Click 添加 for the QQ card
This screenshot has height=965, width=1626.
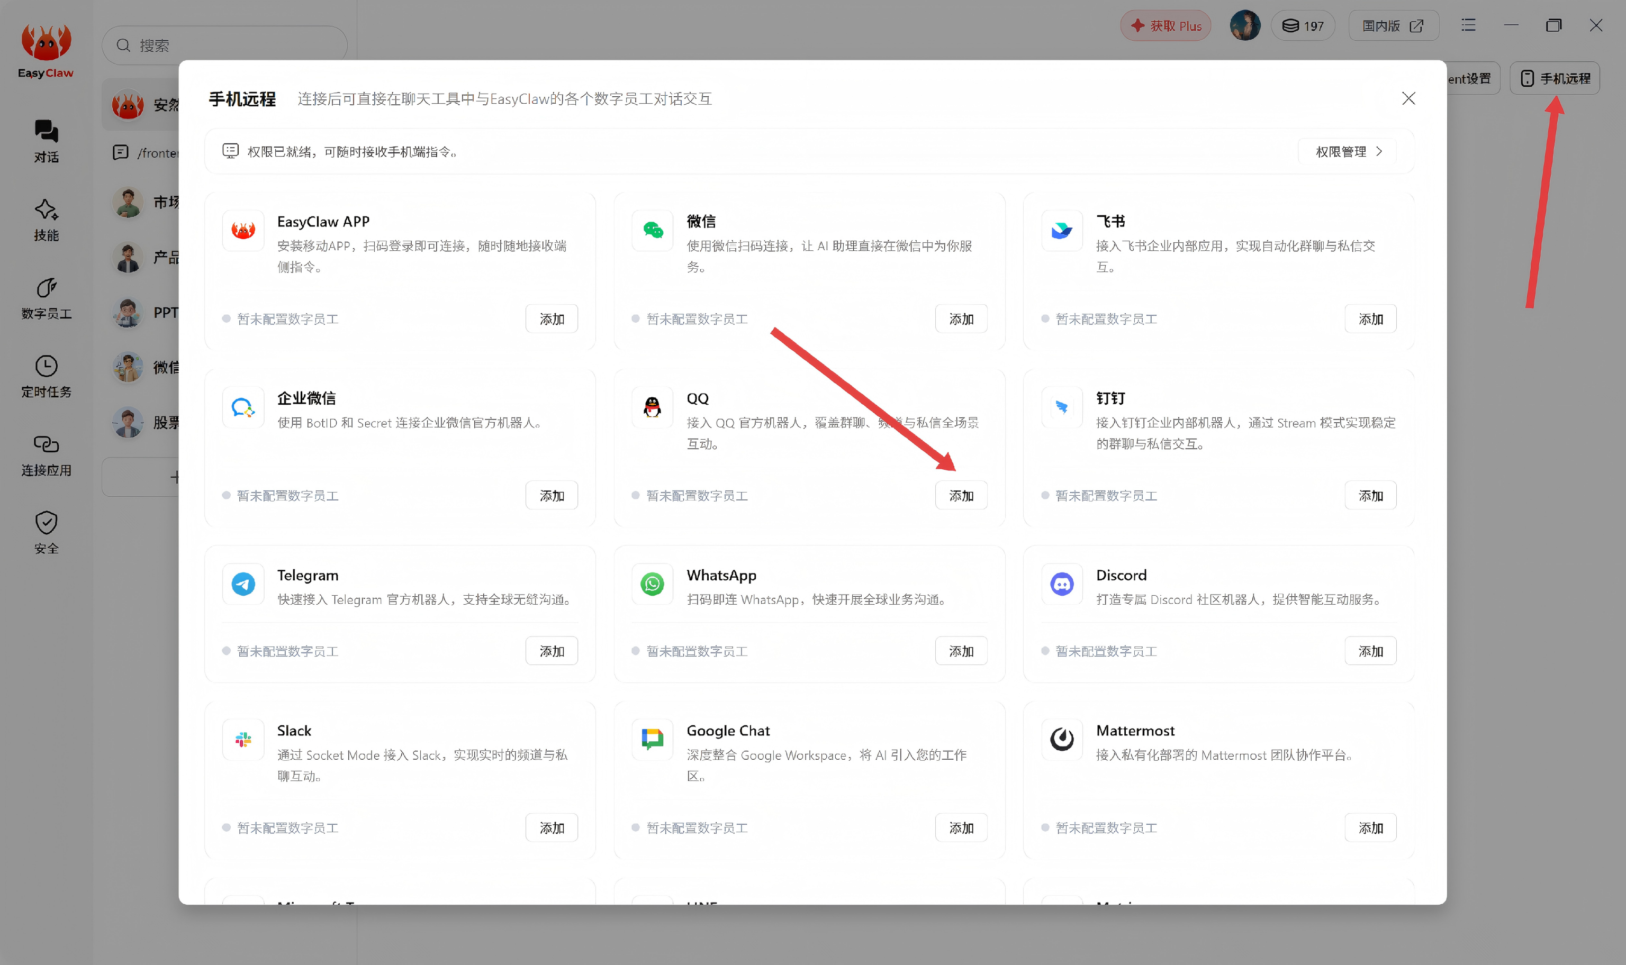[961, 496]
